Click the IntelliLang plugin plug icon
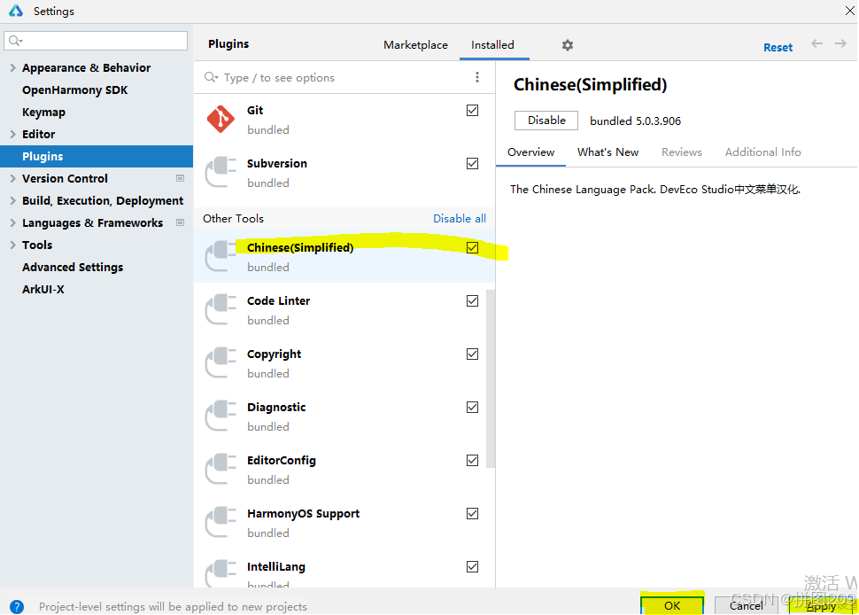This screenshot has width=859, height=615. (221, 572)
